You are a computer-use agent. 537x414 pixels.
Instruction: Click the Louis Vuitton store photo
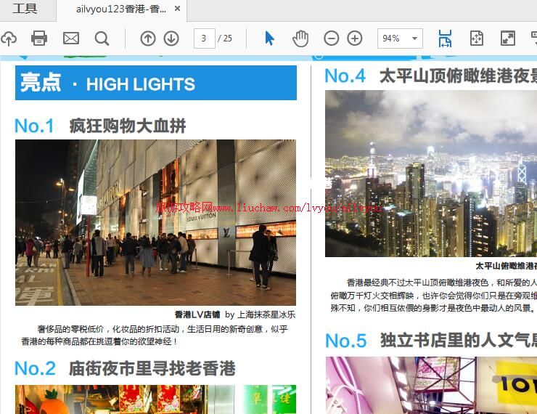coord(155,222)
